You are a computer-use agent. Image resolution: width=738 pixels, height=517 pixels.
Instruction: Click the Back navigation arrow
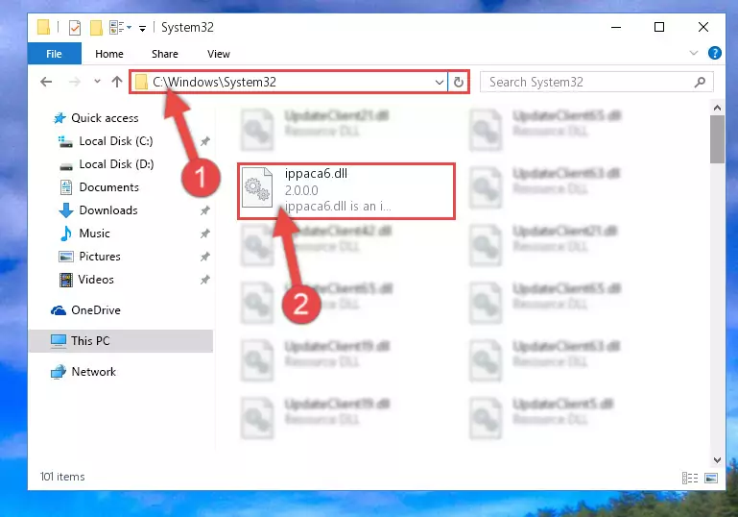click(46, 82)
